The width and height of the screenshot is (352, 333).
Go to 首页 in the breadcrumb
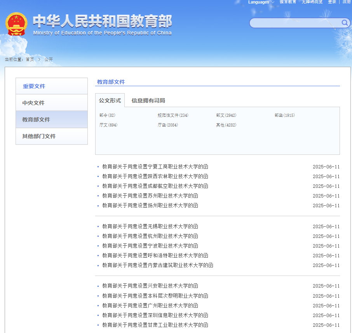pos(30,59)
